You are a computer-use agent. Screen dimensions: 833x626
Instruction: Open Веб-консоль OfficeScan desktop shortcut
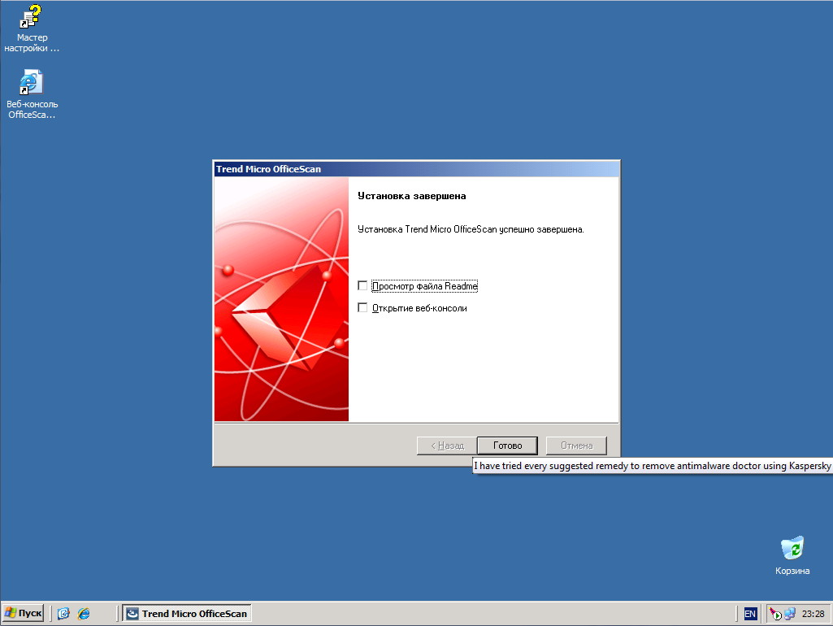(32, 94)
